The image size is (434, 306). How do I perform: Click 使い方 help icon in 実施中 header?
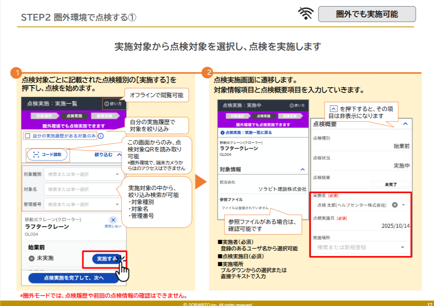[x=292, y=105]
